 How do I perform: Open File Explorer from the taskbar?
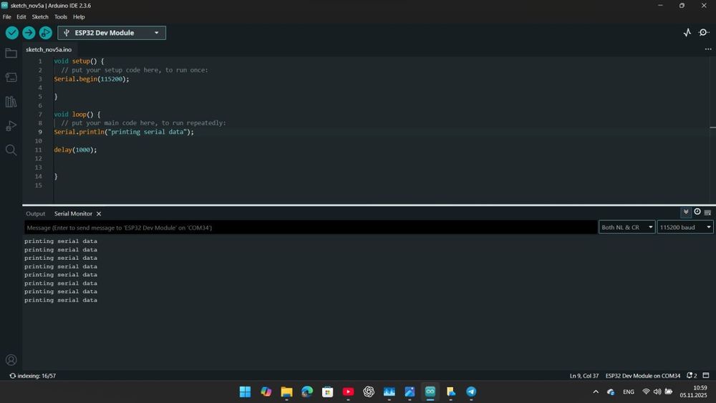(286, 392)
